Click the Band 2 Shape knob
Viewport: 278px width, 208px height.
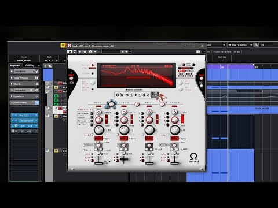[x=124, y=112]
